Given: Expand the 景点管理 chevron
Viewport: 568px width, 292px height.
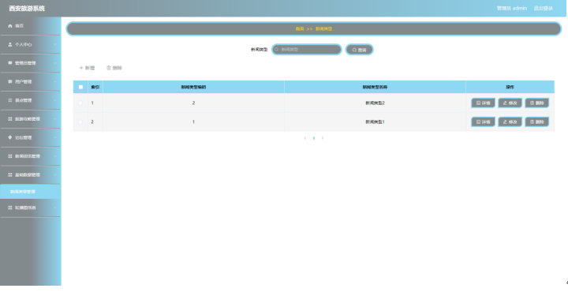Looking at the screenshot, I should pyautogui.click(x=55, y=100).
